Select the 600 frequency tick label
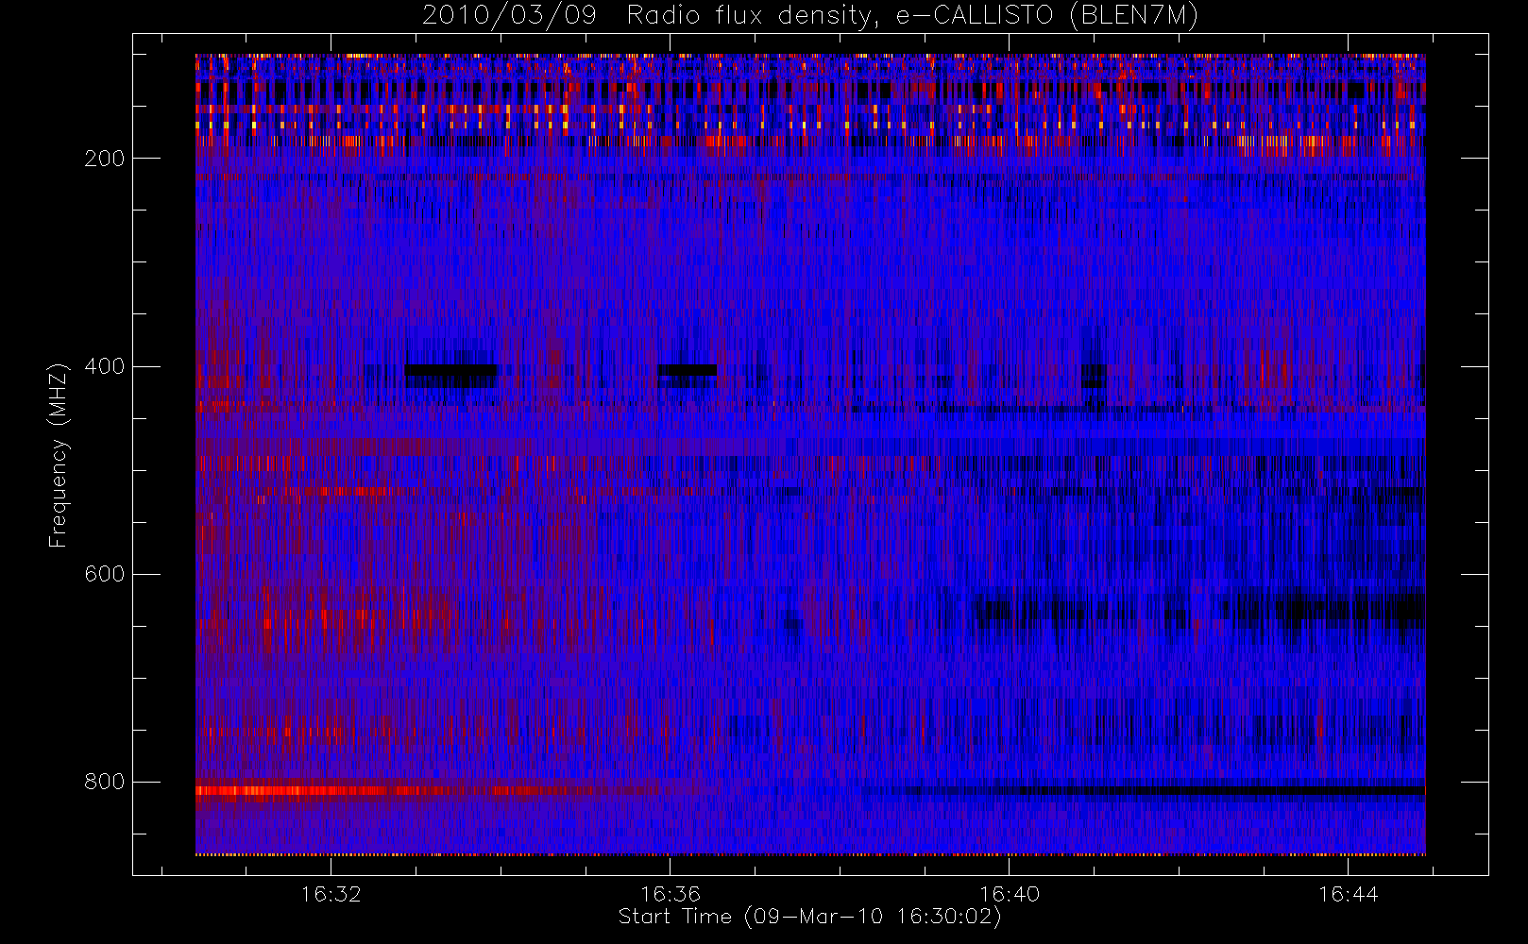The image size is (1528, 944). 105,574
